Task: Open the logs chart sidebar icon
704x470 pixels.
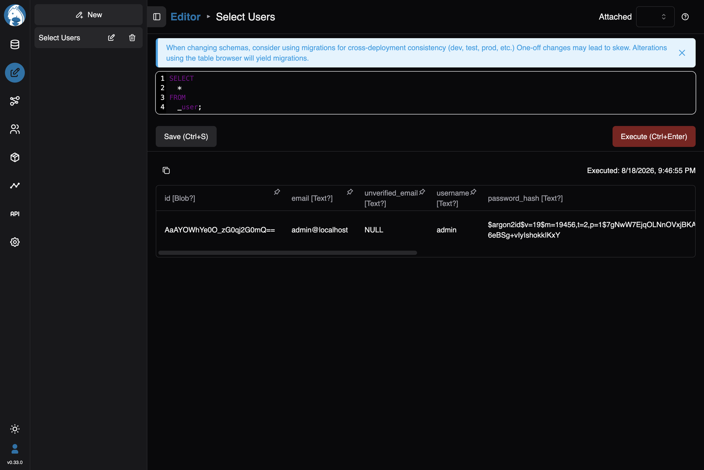Action: coord(15,186)
